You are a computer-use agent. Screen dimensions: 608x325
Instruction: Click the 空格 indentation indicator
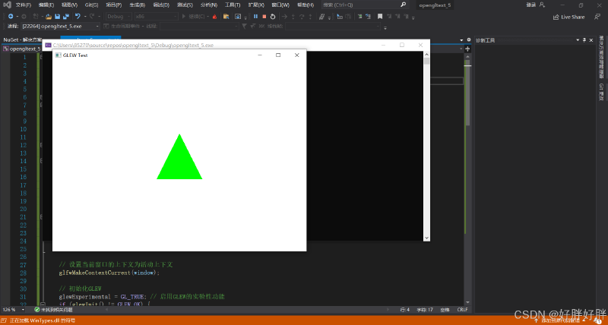[x=445, y=310]
